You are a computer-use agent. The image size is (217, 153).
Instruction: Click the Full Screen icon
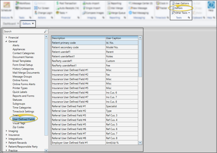point(36,8)
